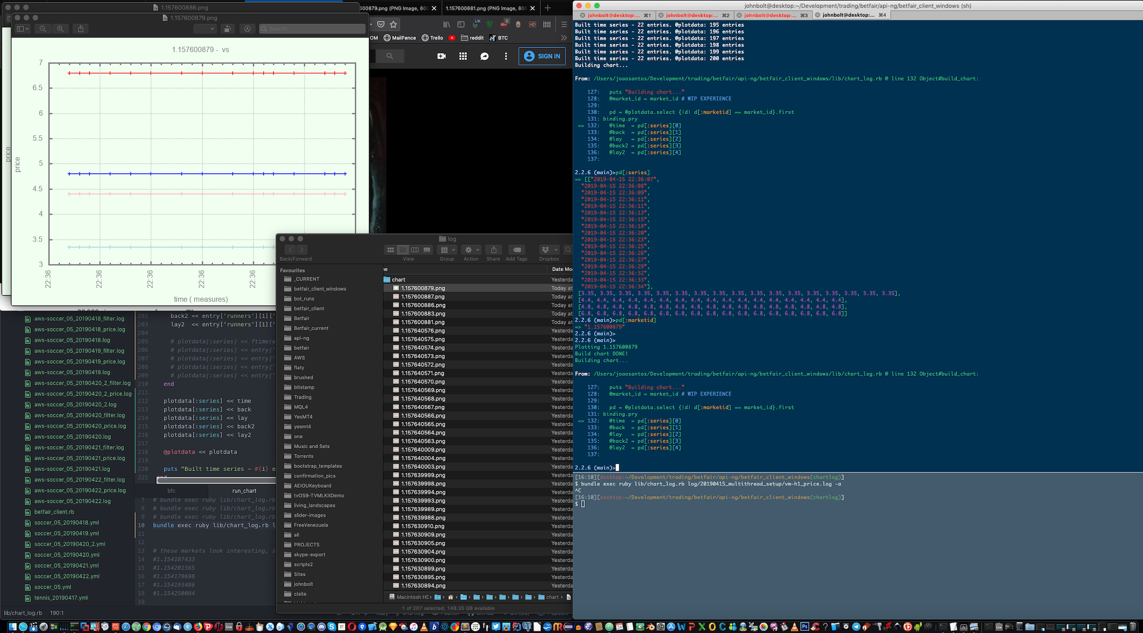Screen dimensions: 1143x633
Task: Bookmark page with the star icon
Action: point(394,24)
